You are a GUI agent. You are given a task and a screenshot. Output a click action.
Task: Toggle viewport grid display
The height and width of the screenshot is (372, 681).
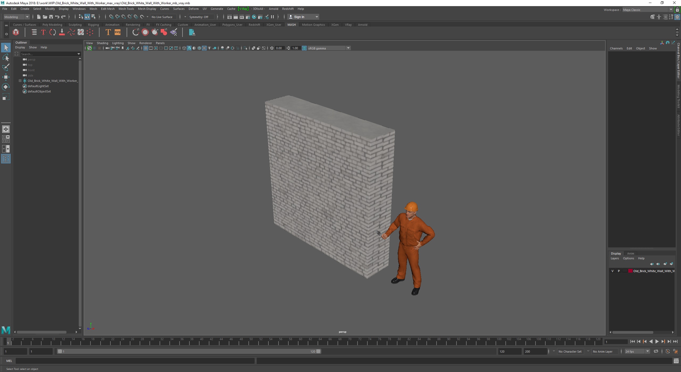(146, 48)
